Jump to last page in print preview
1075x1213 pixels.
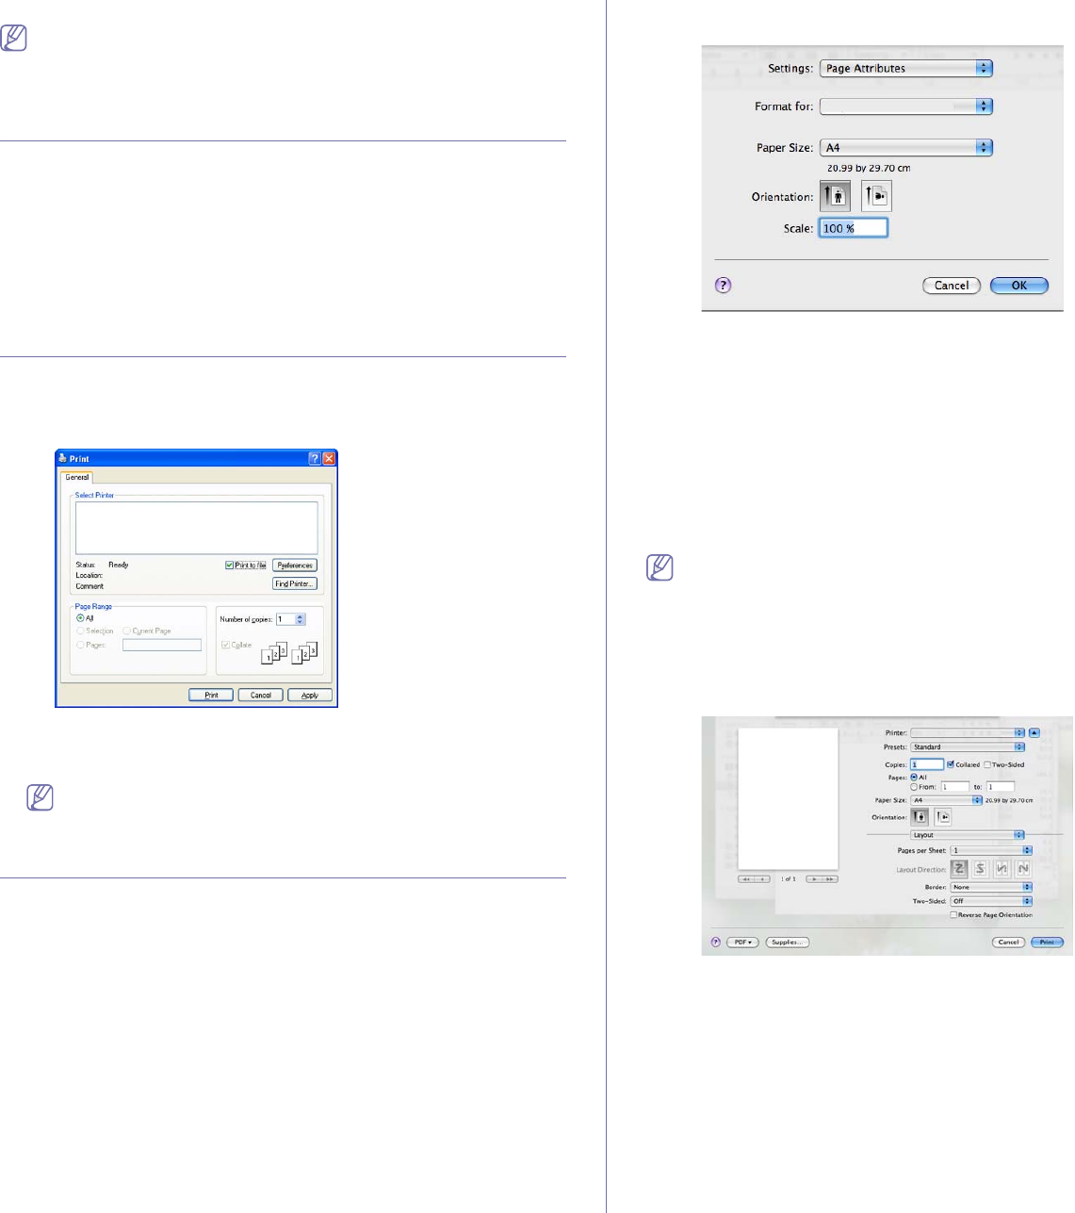829,878
